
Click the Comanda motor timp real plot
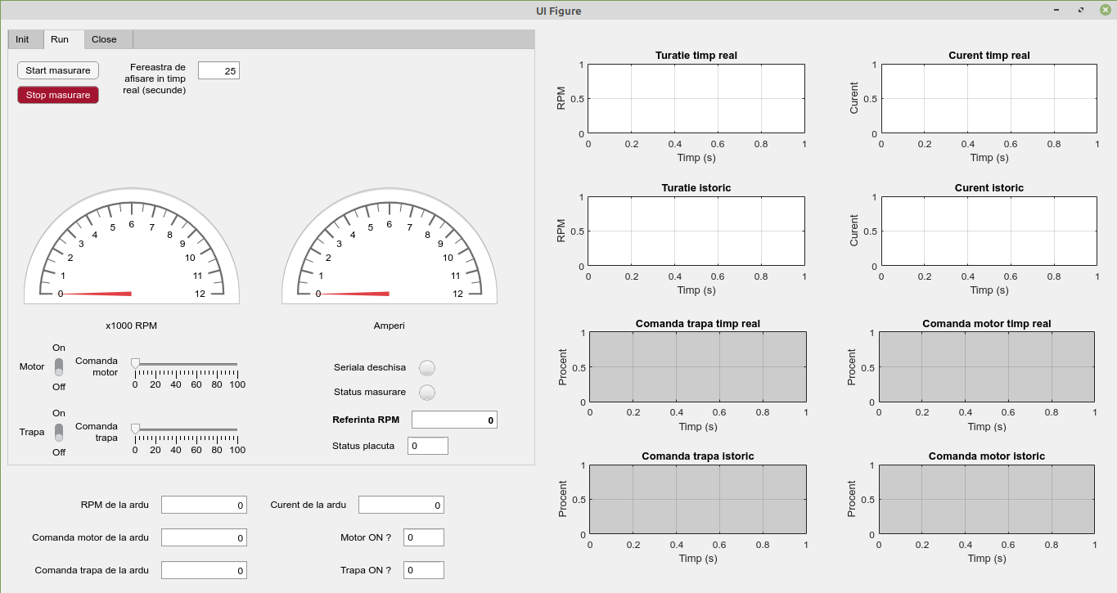click(987, 367)
